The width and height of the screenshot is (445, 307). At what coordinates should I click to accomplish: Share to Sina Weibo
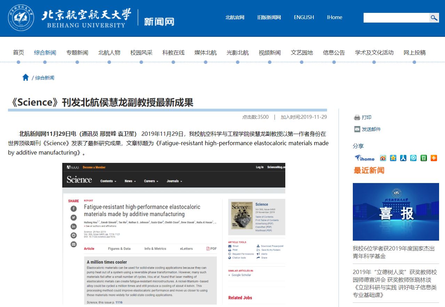point(383,158)
